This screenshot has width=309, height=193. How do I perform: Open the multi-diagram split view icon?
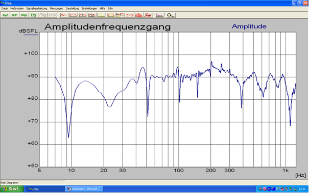point(120,15)
